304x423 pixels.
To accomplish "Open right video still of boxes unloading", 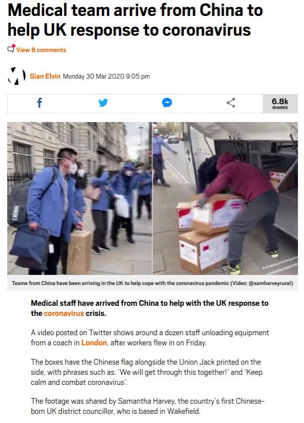I will (x=225, y=198).
